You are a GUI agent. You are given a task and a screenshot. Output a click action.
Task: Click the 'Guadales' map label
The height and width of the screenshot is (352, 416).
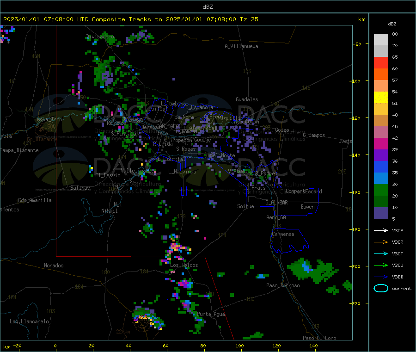(x=247, y=99)
